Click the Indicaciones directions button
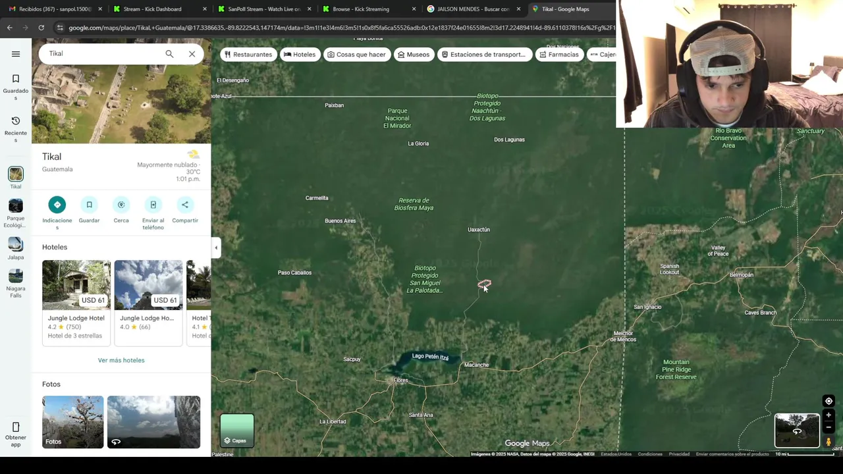Screen dimensions: 843x474 [57, 213]
